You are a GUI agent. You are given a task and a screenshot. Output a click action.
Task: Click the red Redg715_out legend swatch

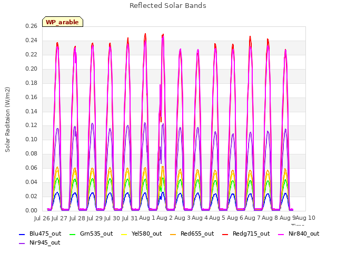coord(225,234)
